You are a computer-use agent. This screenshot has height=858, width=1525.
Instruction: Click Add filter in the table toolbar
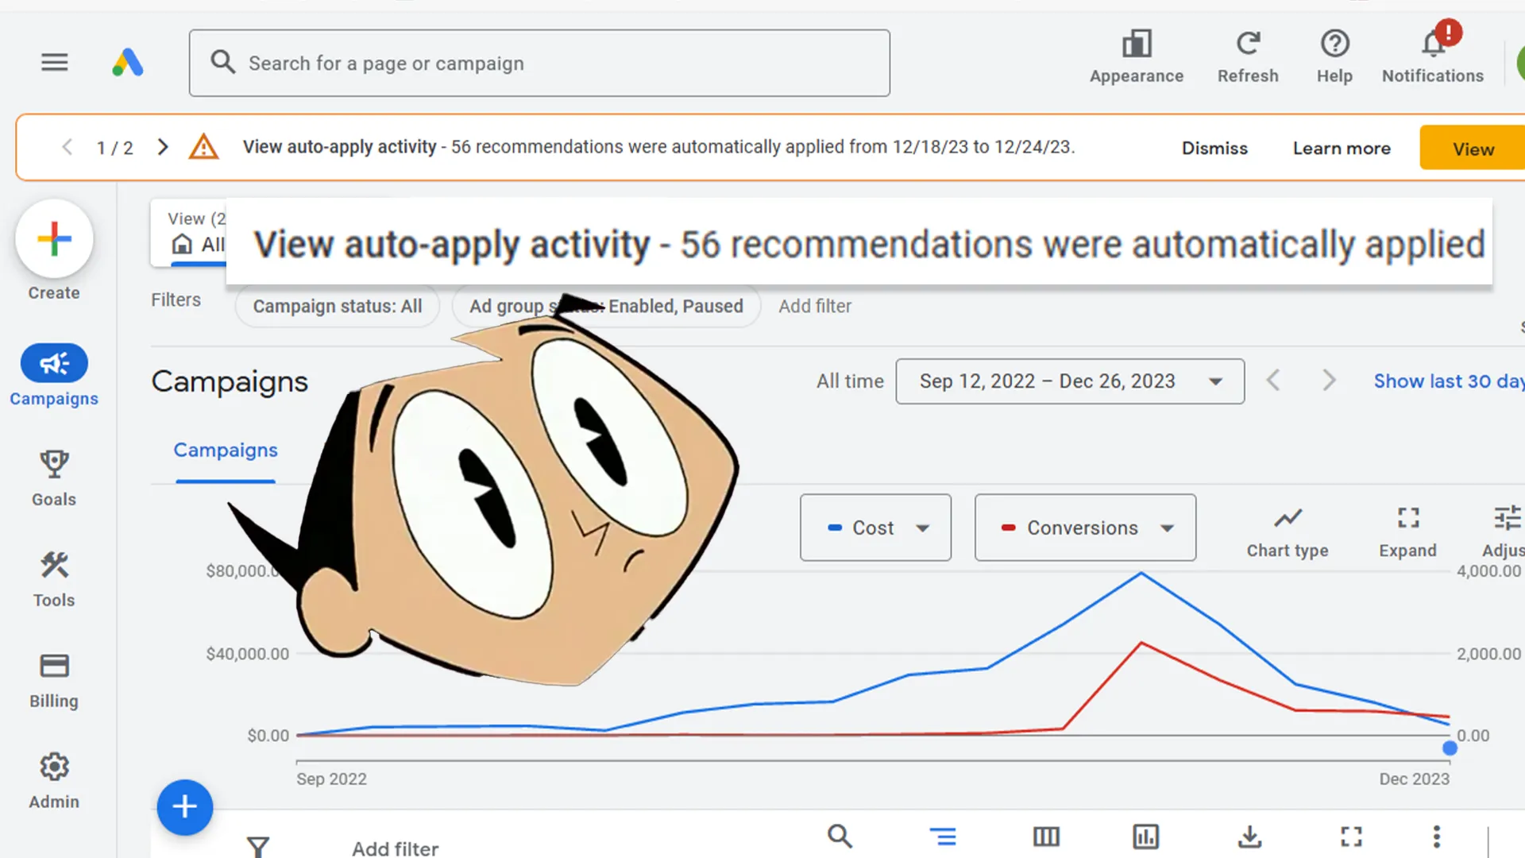pos(395,848)
